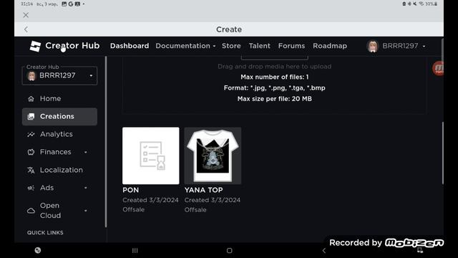Click the sidebar vertical scrollbar
458x258 pixels.
click(x=106, y=142)
